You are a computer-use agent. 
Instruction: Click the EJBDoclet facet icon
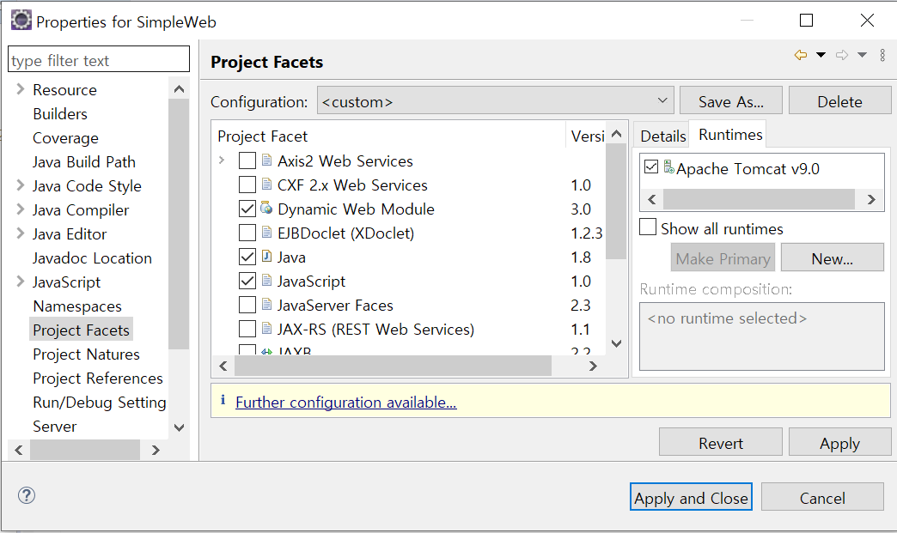coord(266,232)
